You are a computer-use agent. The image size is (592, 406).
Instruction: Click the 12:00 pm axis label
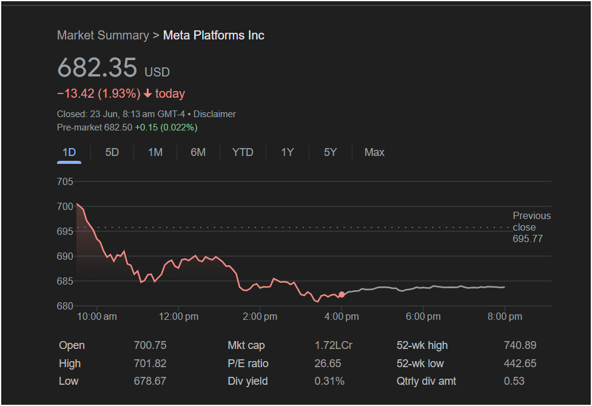point(178,317)
